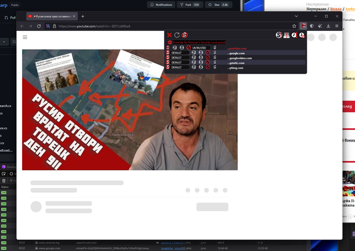Click gstatic.com domain in NoScript list
This screenshot has width=355, height=251.
point(236,63)
